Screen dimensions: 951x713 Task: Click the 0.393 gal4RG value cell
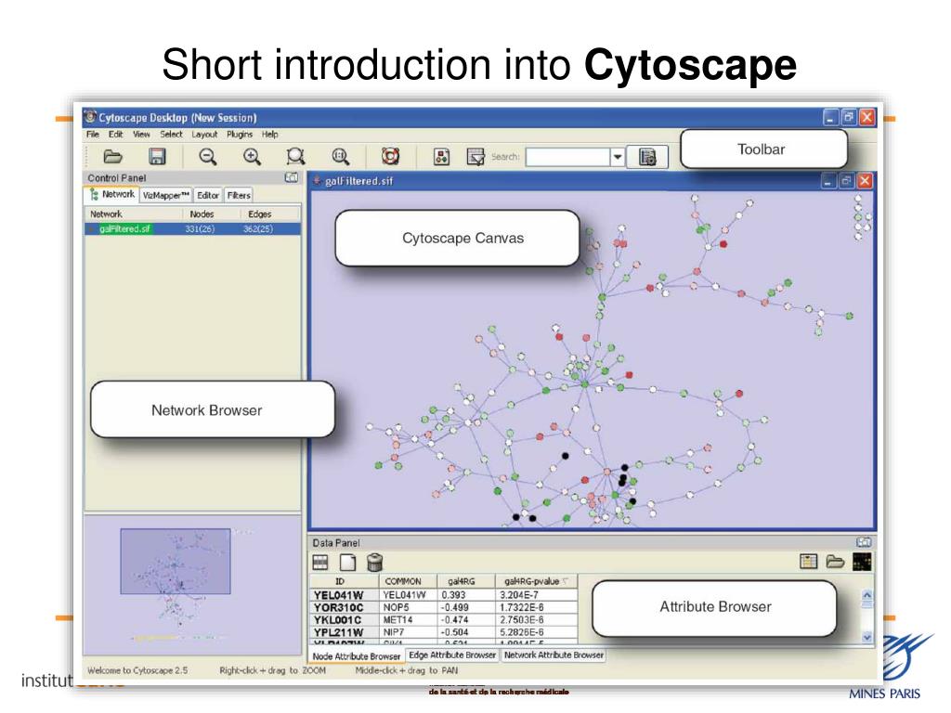pos(466,595)
